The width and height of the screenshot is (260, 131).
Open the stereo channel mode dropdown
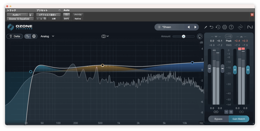pyautogui.click(x=105, y=36)
